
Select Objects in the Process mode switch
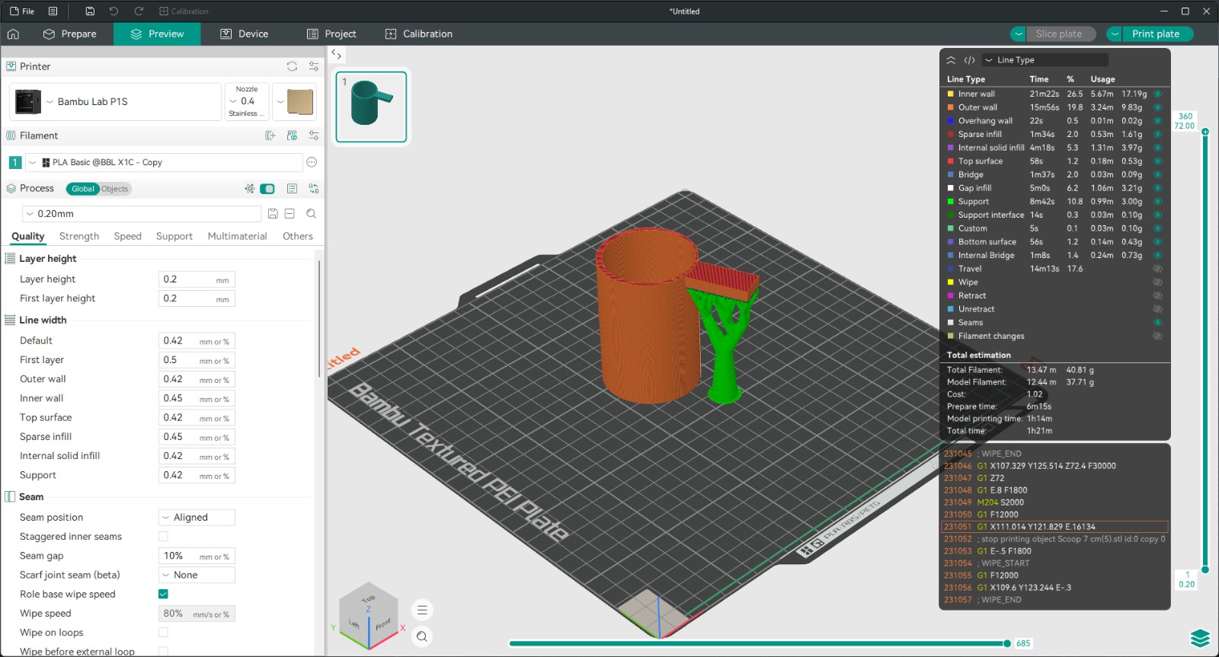[x=115, y=189]
